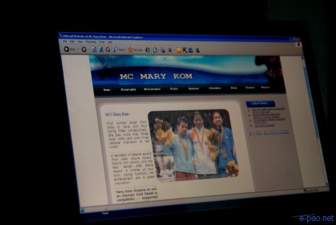
Task: Select Schedule in the website nav bar
Action: pyautogui.click(x=215, y=88)
